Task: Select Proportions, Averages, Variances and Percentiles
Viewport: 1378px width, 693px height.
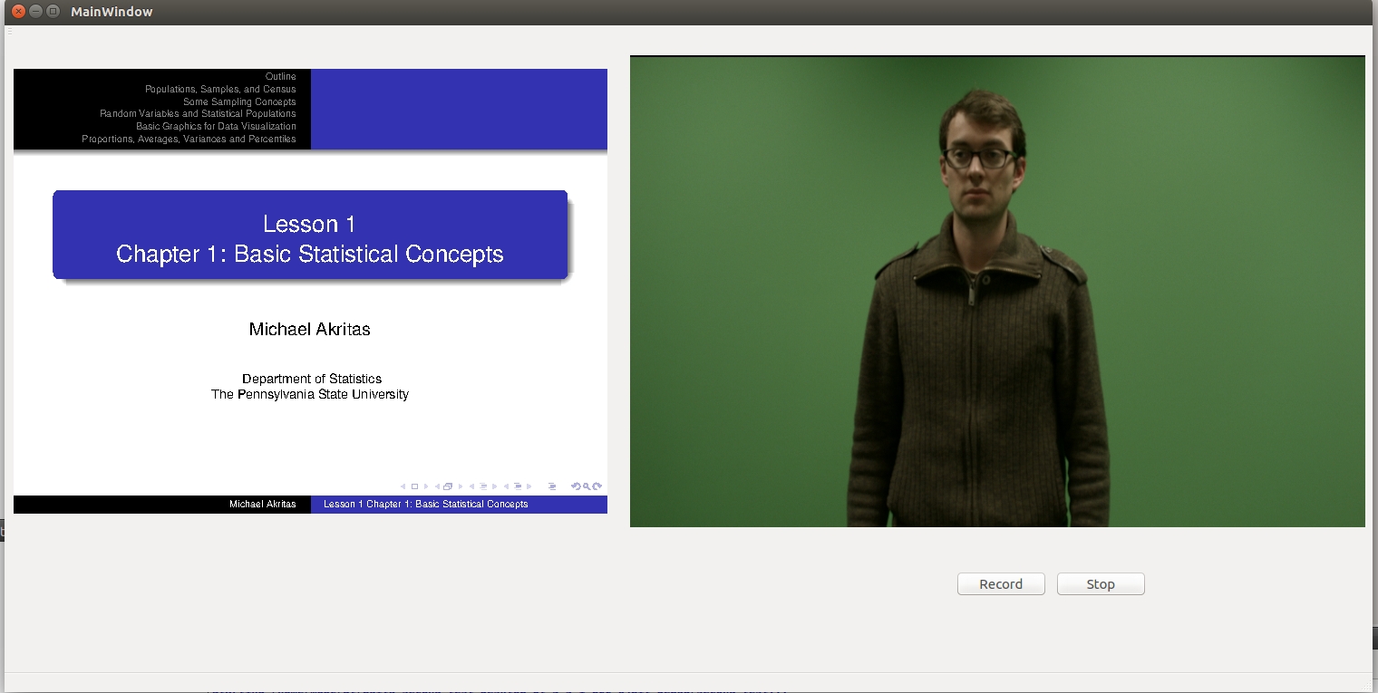Action: click(x=189, y=140)
